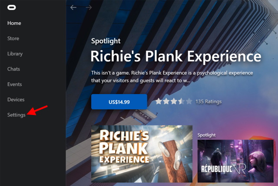
Task: Open the Devices section
Action: pos(16,100)
